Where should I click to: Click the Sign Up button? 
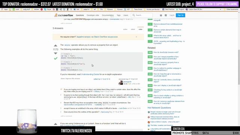point(180,15)
